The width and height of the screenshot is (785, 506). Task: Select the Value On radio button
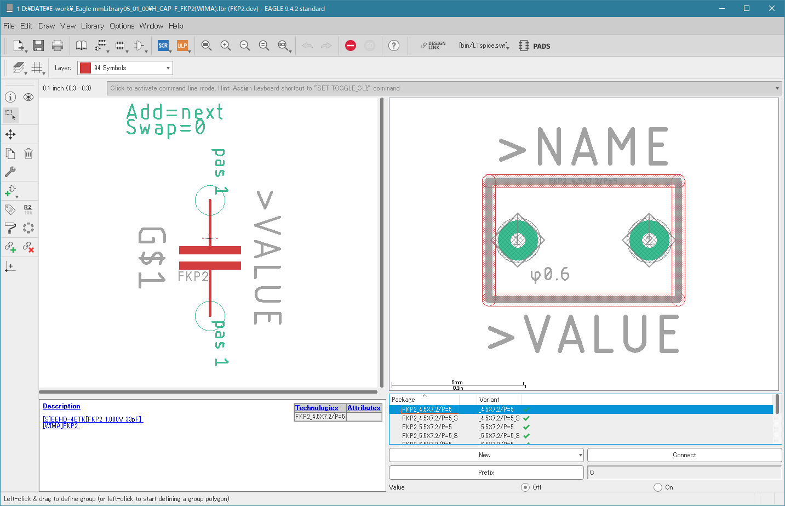[x=658, y=487]
